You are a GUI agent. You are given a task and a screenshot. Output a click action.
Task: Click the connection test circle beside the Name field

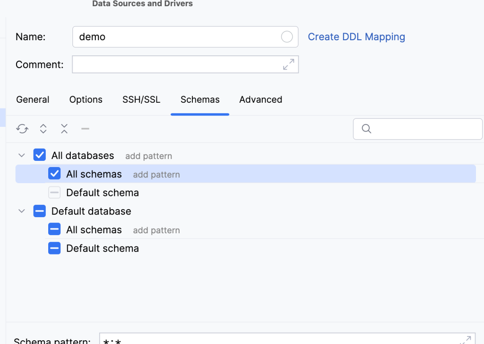coord(286,36)
